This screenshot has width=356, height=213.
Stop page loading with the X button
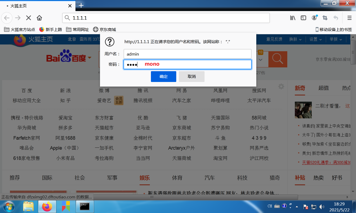(x=29, y=18)
